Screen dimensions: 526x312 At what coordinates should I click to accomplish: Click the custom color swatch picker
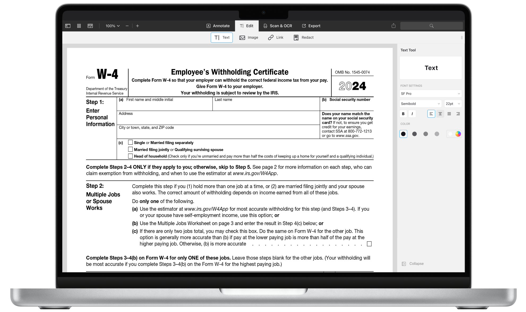458,134
